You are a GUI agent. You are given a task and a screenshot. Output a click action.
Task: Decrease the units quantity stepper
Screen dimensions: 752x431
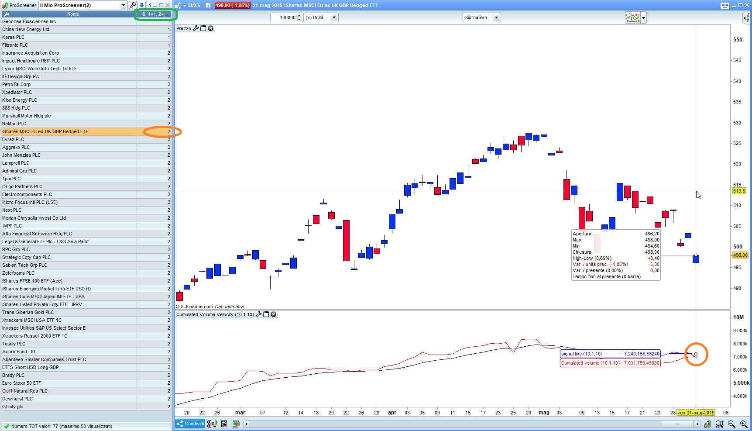(x=299, y=20)
